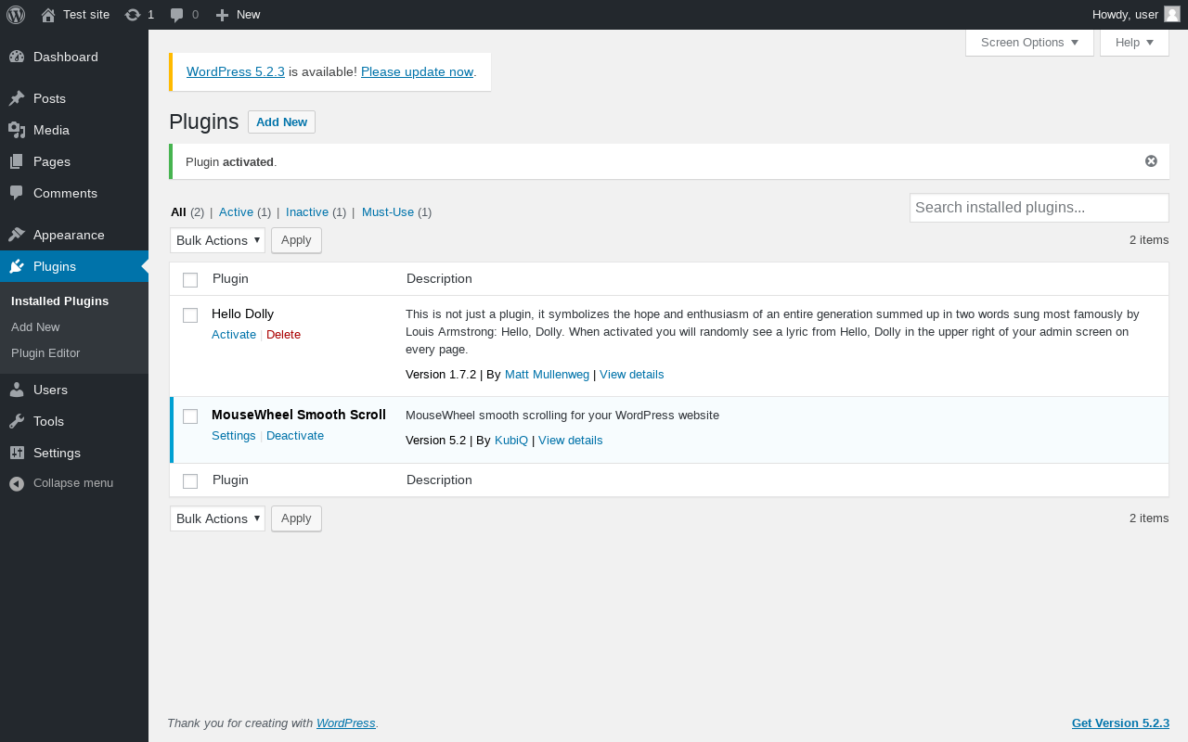
Task: Click the WordPress 5.2.3 link in update notice
Action: click(x=236, y=71)
